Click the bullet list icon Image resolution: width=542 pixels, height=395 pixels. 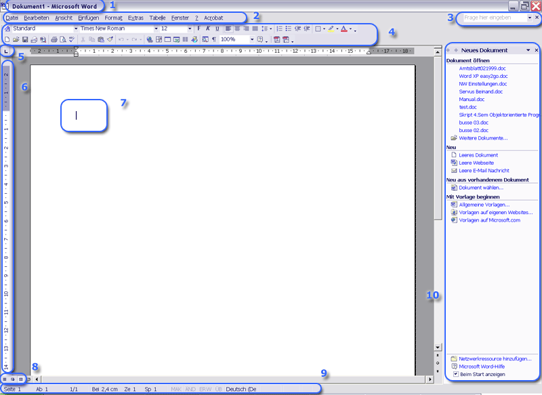pos(289,28)
